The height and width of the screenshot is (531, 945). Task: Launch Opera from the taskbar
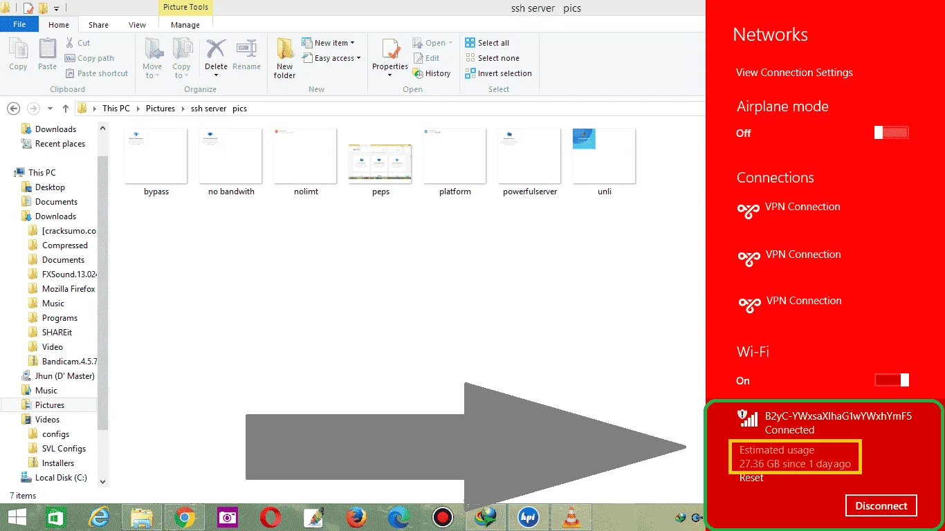(270, 517)
